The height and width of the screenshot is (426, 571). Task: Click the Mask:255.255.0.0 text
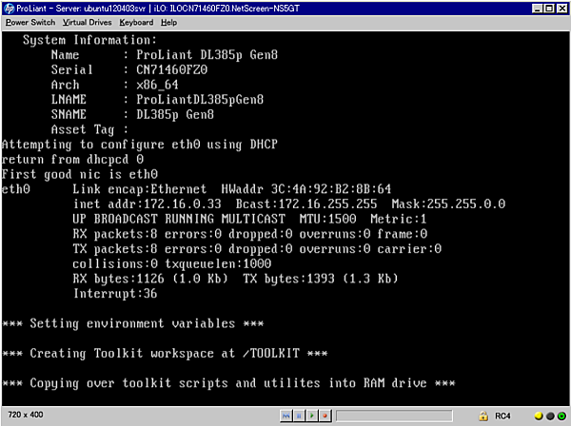pos(448,204)
